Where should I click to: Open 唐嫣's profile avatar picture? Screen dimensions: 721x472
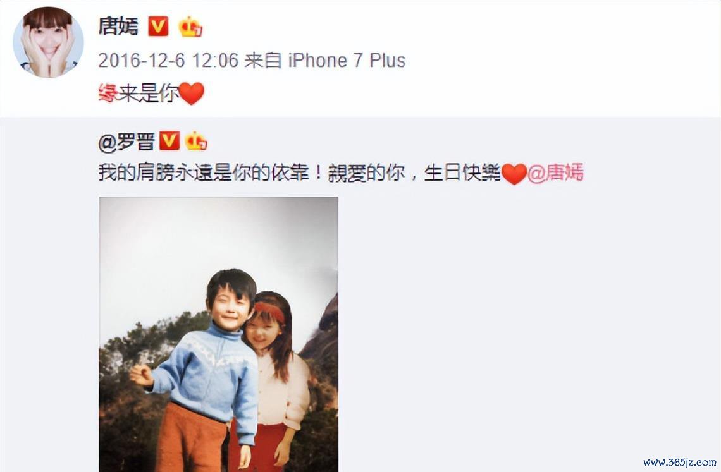pos(48,42)
